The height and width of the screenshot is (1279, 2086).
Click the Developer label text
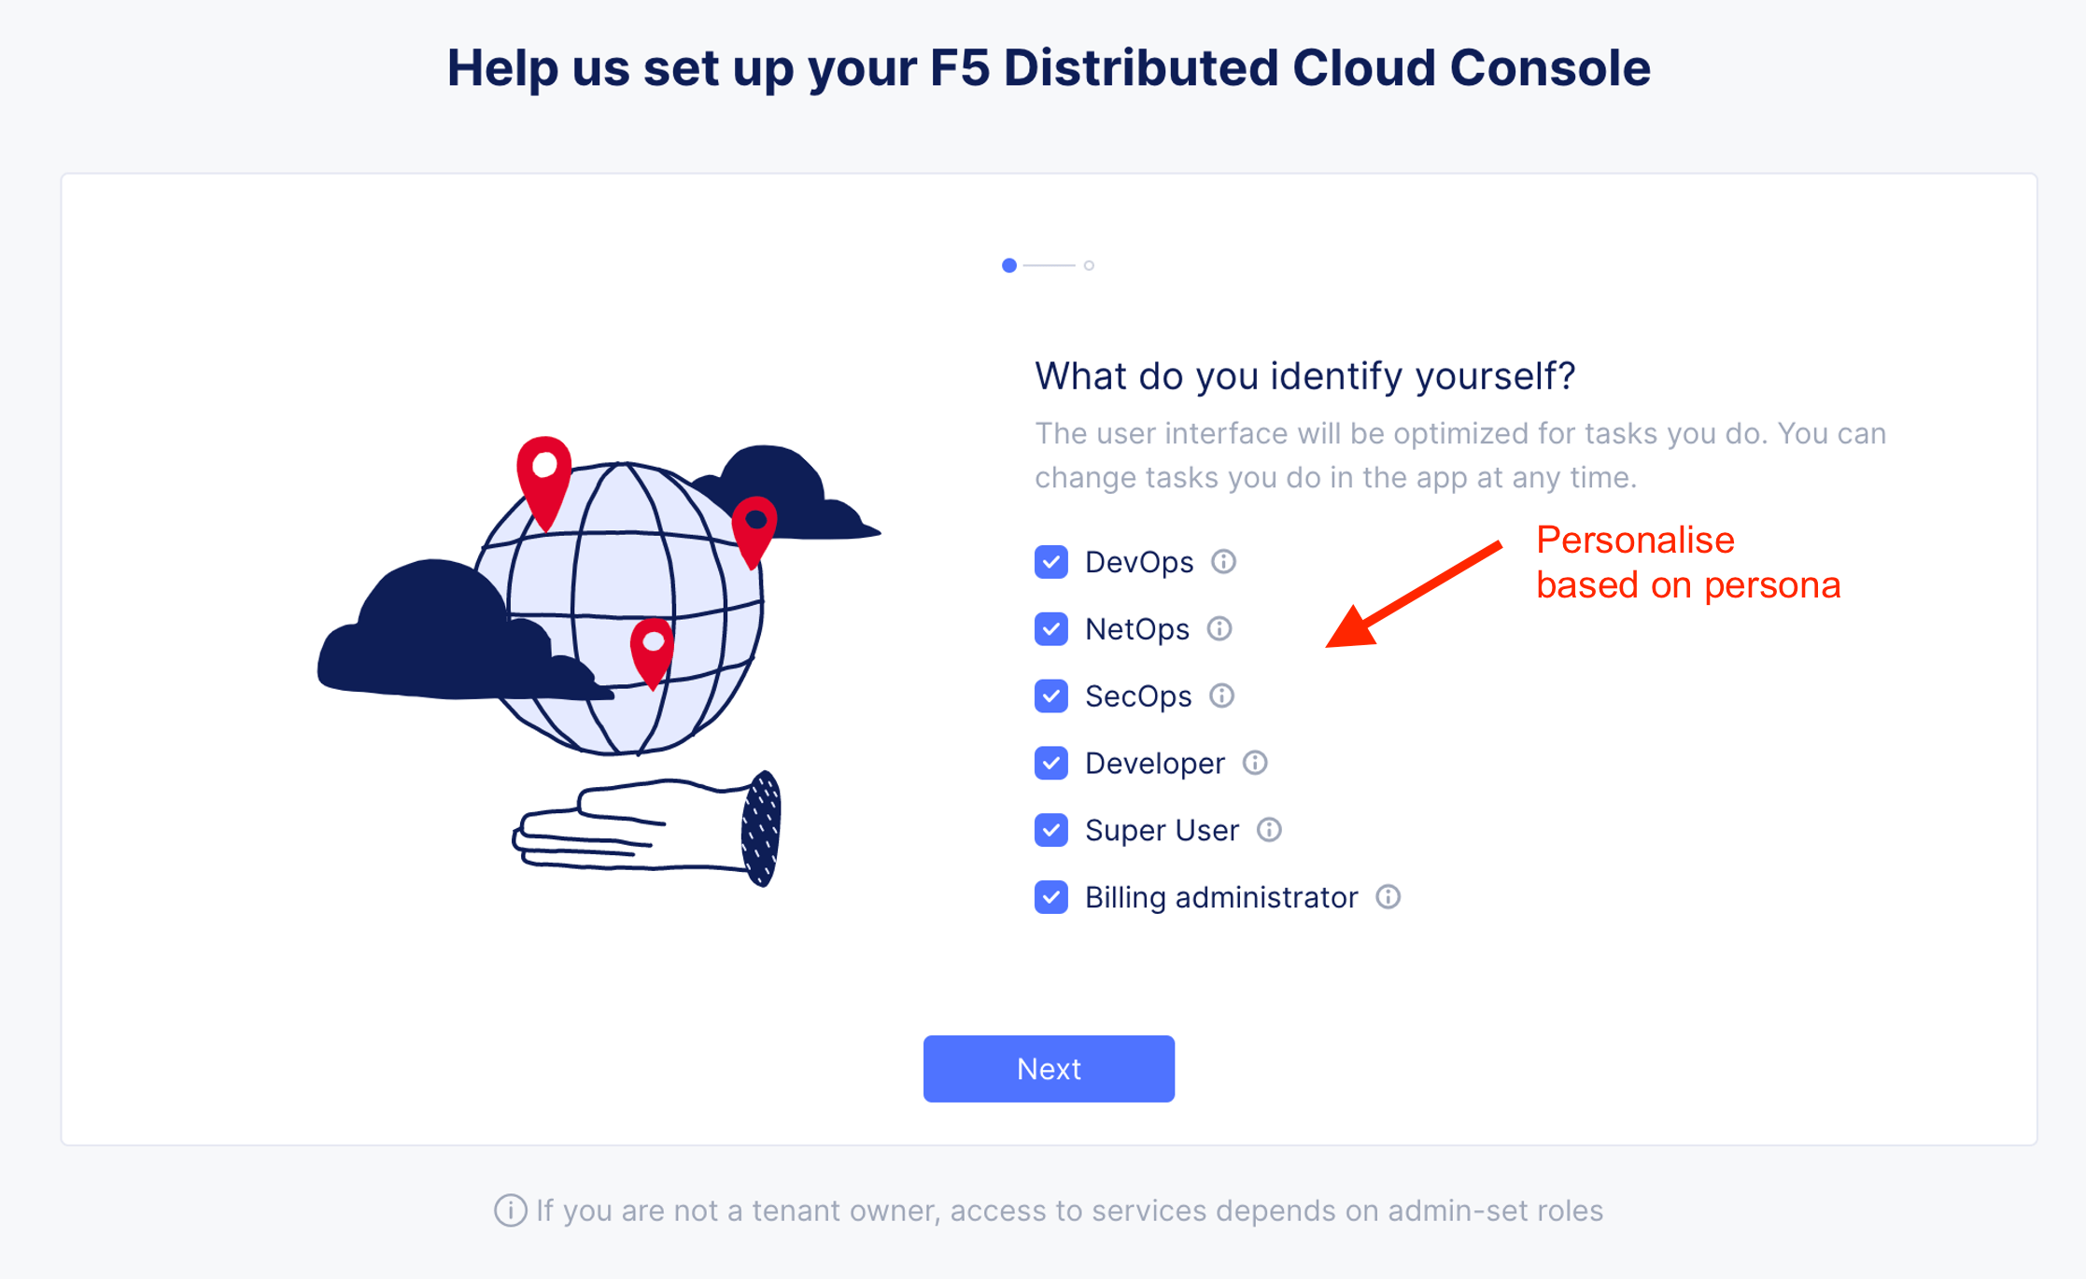(x=1154, y=764)
